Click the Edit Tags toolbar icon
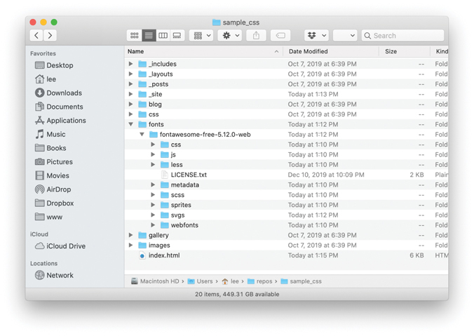The image size is (474, 336). pos(280,35)
